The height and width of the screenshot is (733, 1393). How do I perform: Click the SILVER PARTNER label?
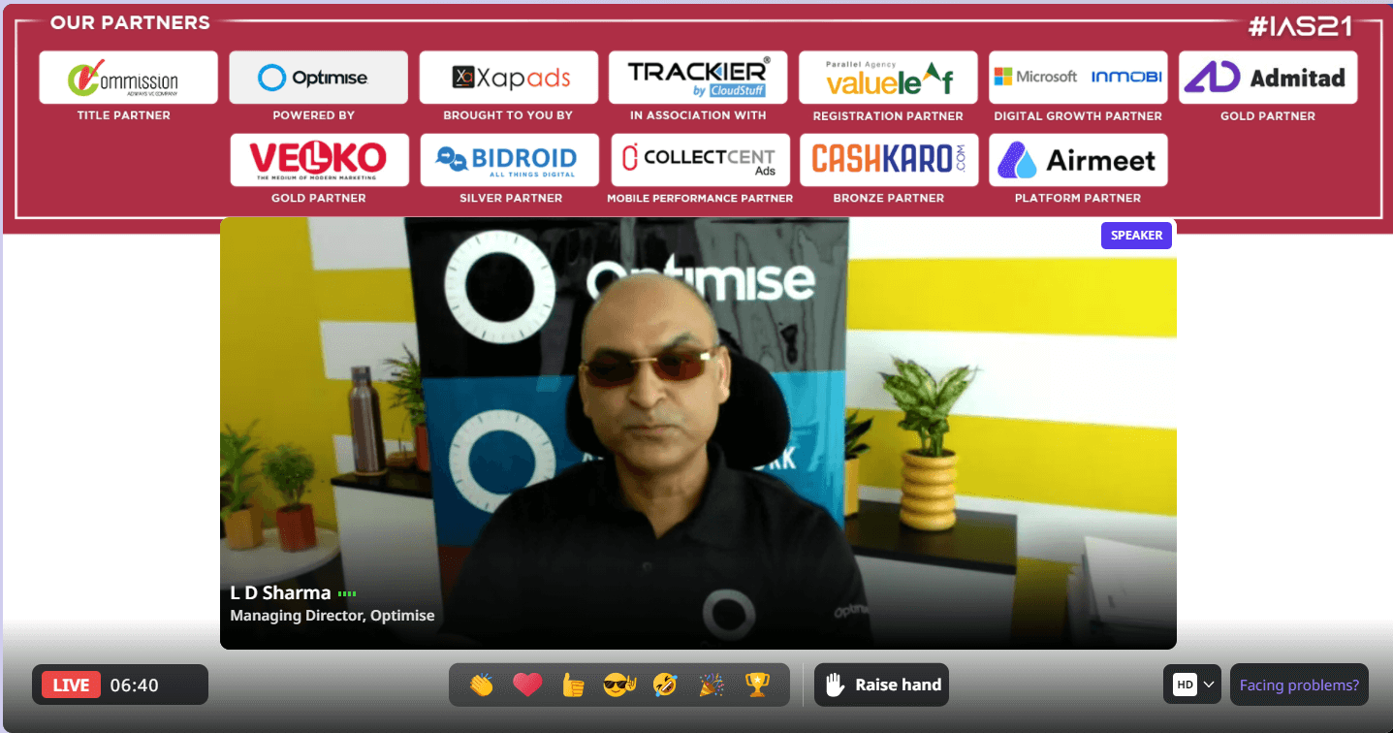pos(510,198)
